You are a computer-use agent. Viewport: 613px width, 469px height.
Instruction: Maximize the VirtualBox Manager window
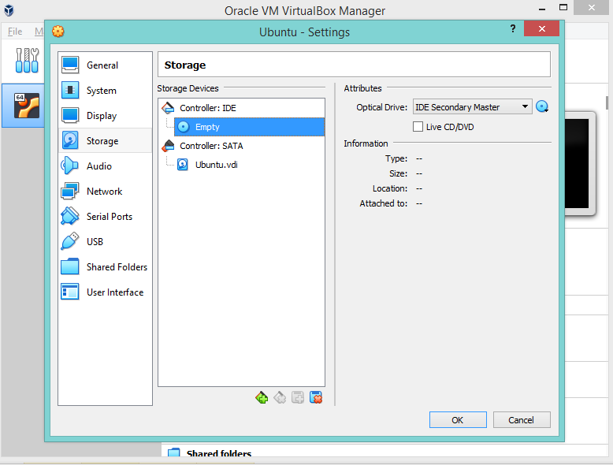coord(563,7)
